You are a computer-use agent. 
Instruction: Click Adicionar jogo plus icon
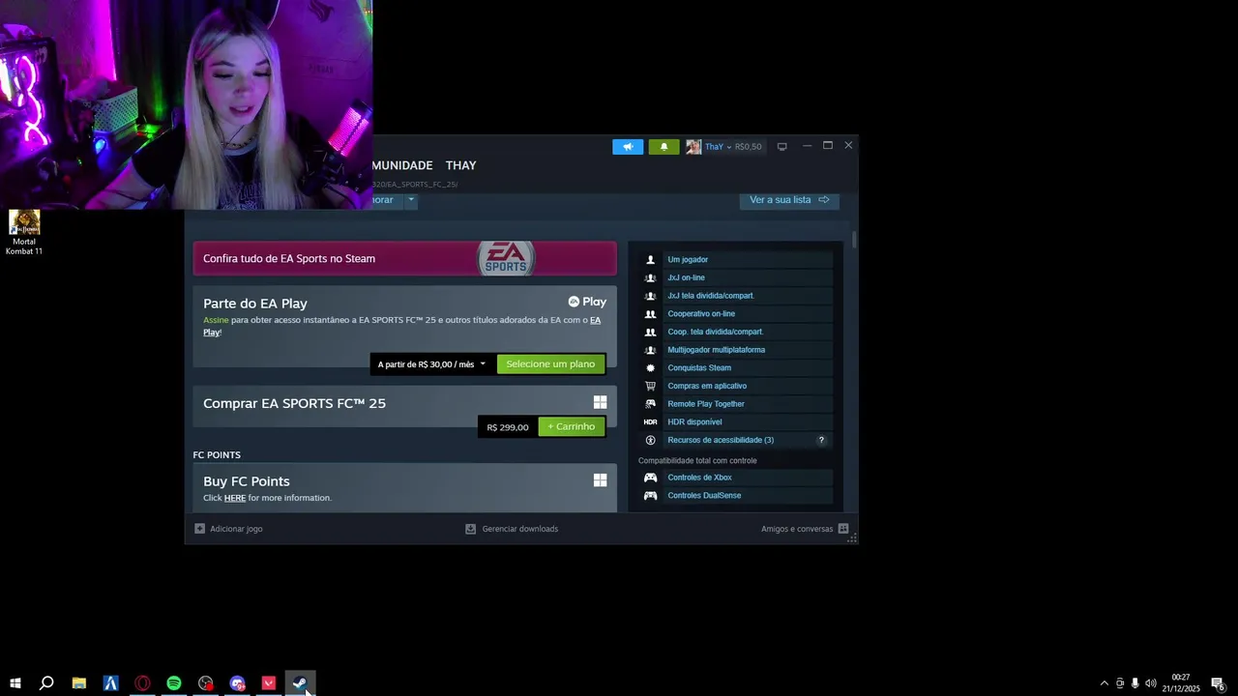coord(199,529)
